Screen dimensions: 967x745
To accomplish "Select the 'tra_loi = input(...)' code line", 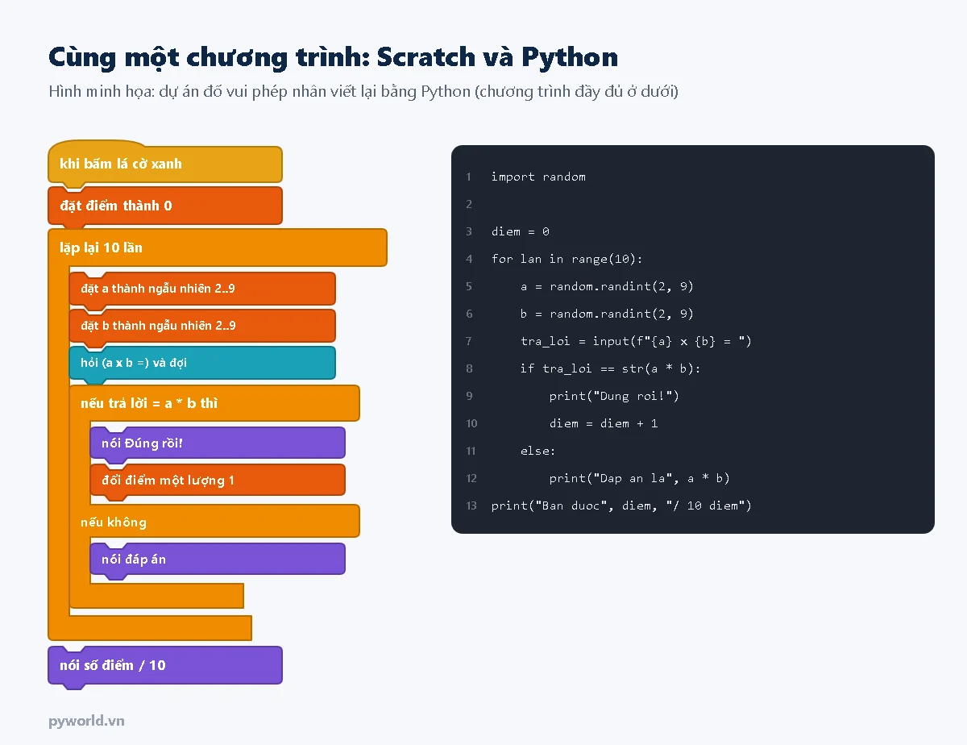I will pos(636,341).
